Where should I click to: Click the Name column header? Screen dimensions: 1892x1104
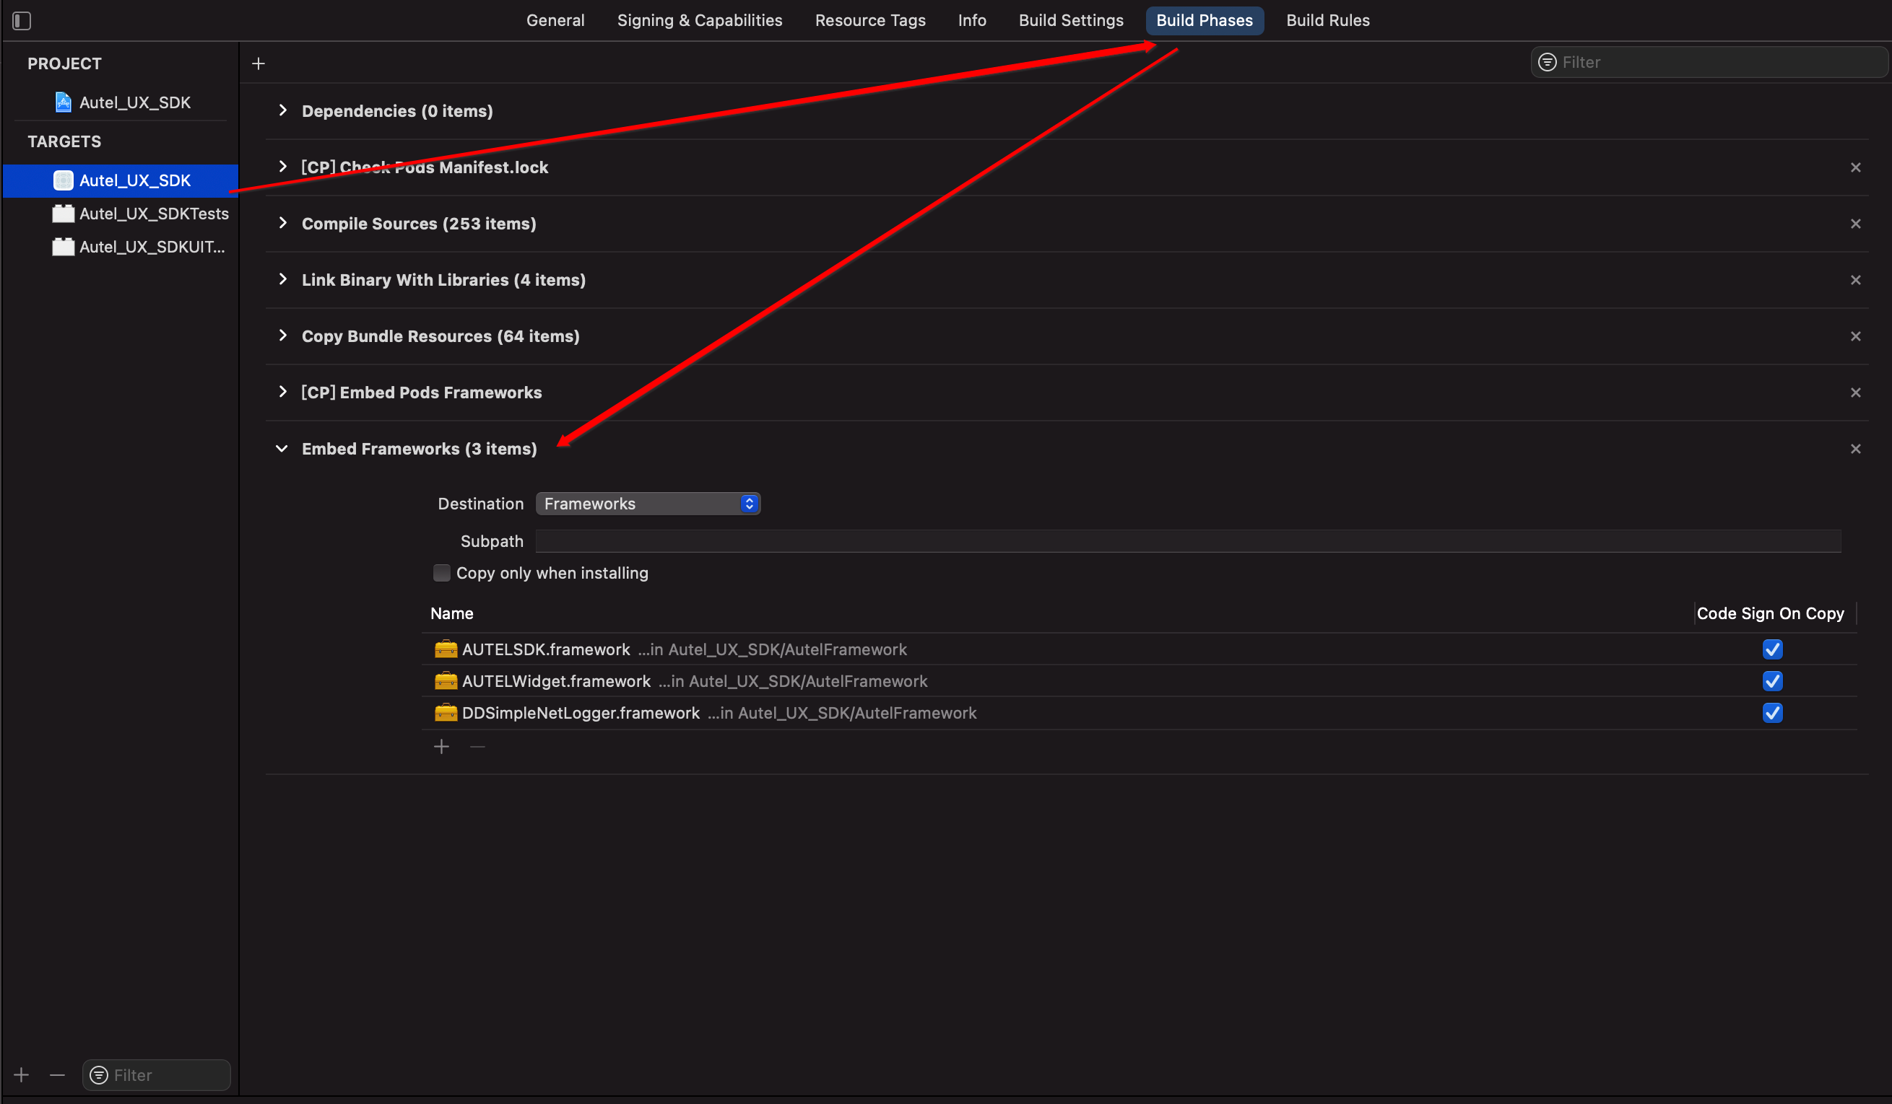[451, 613]
